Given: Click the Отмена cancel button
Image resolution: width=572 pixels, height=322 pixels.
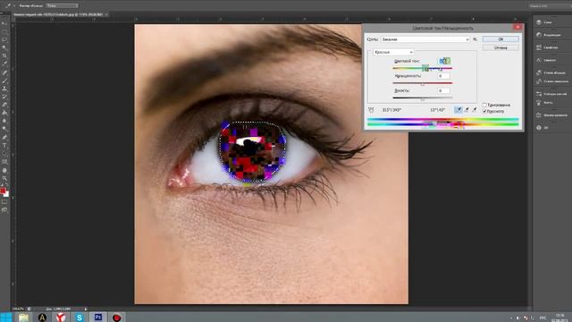Looking at the screenshot, I should 500,47.
